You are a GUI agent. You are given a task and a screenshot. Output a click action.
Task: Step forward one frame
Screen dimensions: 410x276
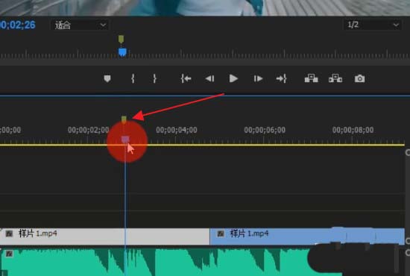pos(258,79)
